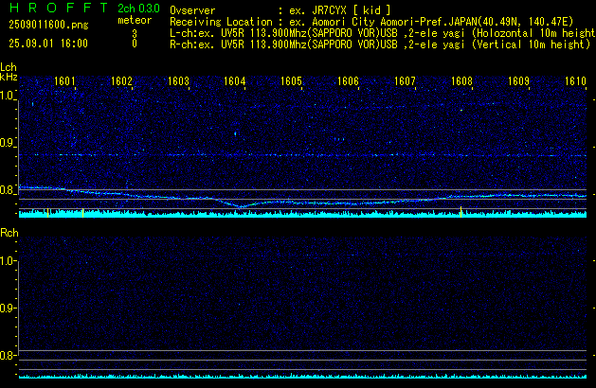
Task: Click the Rch cyan power level strip
Action: click(302, 376)
